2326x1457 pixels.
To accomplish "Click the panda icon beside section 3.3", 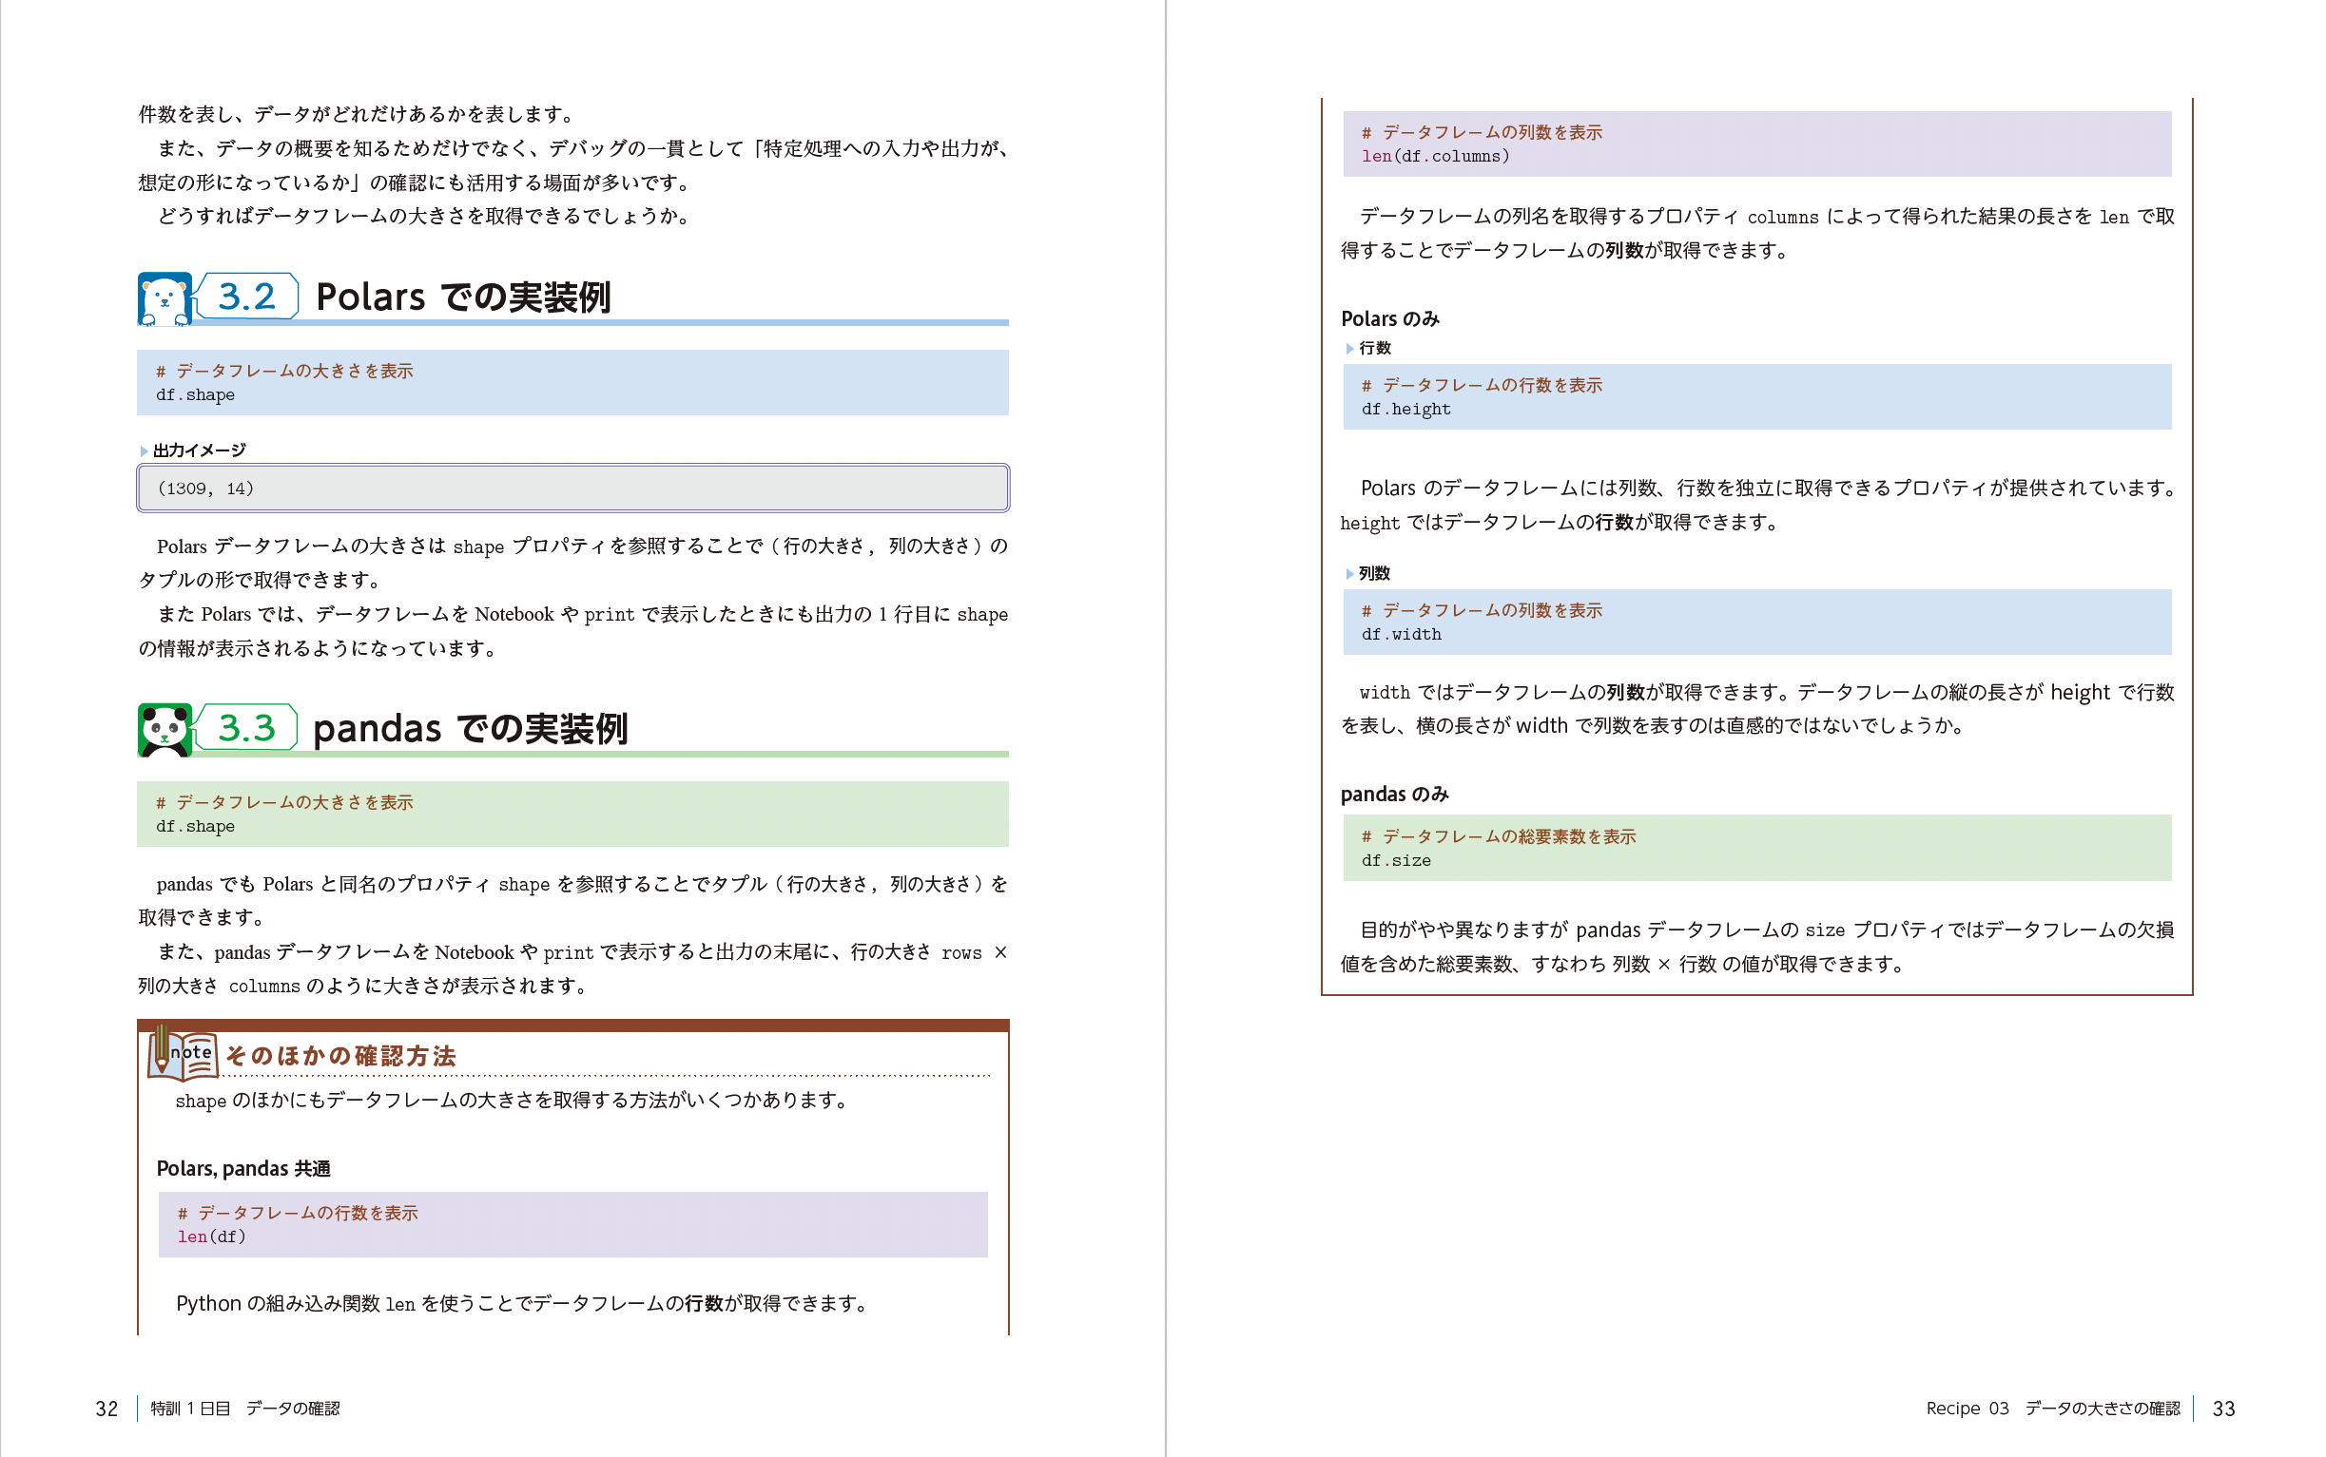I will click(x=165, y=731).
